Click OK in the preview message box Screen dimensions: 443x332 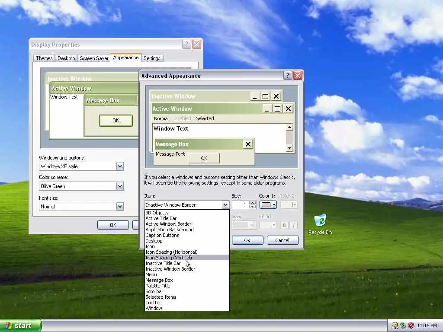tap(204, 158)
